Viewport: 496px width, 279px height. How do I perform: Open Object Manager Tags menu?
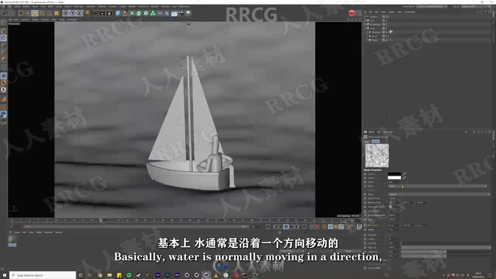(x=399, y=12)
